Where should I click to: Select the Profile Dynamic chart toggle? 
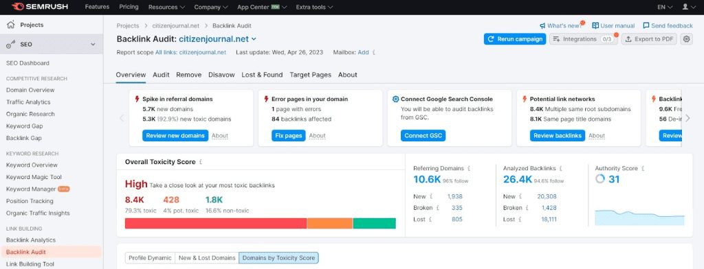150,258
